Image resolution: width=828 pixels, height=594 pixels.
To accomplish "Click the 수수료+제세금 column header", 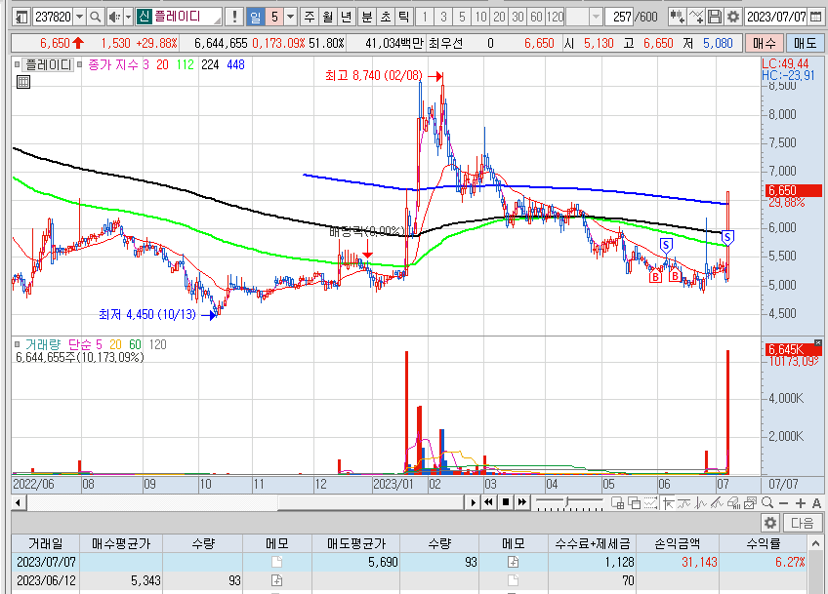I will coord(593,543).
